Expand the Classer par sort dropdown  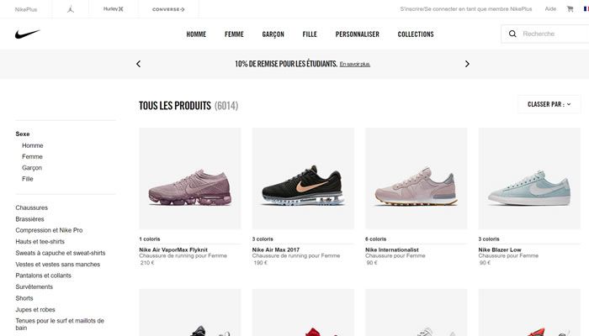(549, 104)
